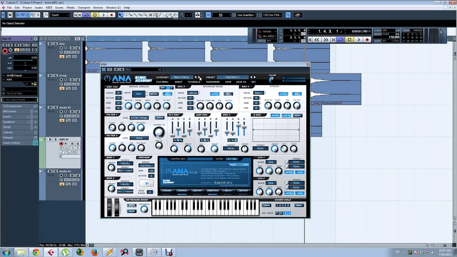Click Init in ANA
The width and height of the screenshot is (457, 257).
pyautogui.click(x=253, y=82)
